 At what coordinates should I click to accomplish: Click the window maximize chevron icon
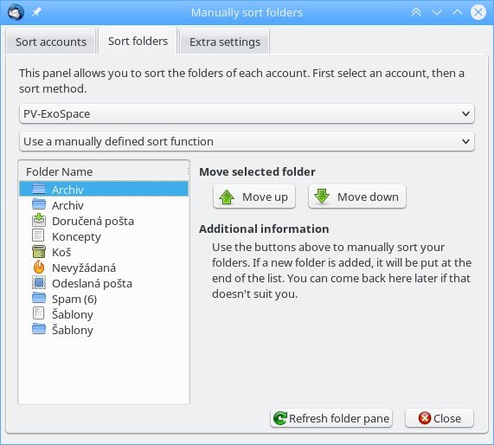coord(458,13)
